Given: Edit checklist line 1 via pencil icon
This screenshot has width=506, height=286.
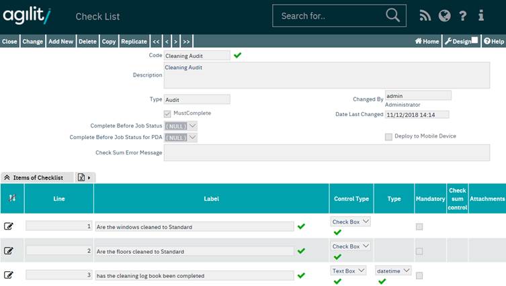Looking at the screenshot, I should point(9,226).
